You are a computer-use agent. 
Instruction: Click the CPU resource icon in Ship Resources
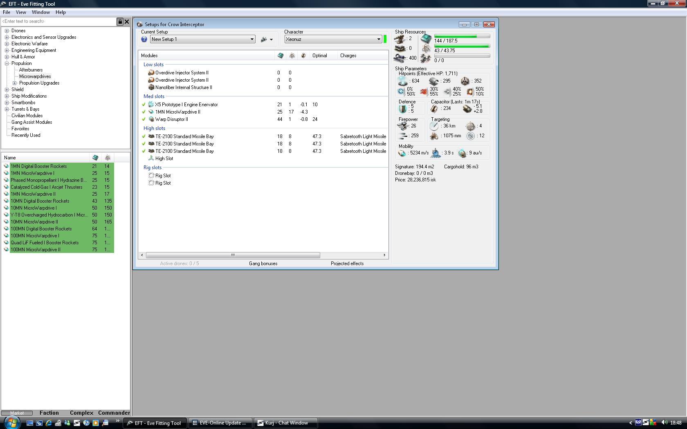pyautogui.click(x=426, y=39)
